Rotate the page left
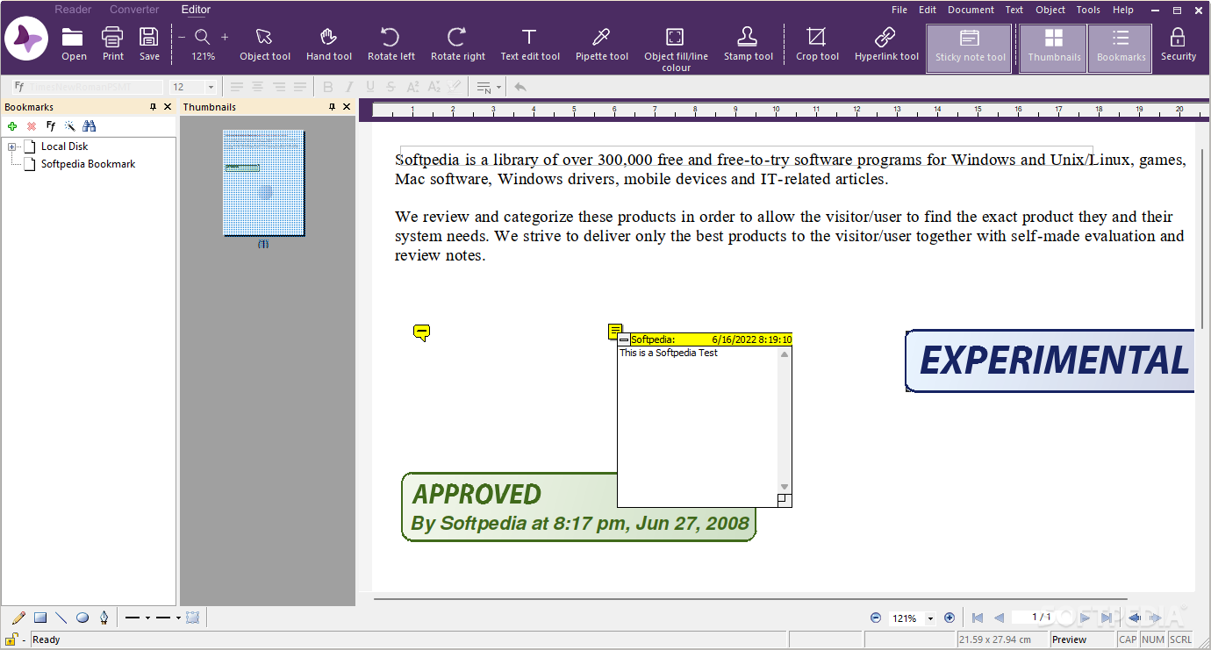This screenshot has height=650, width=1211. tap(391, 44)
